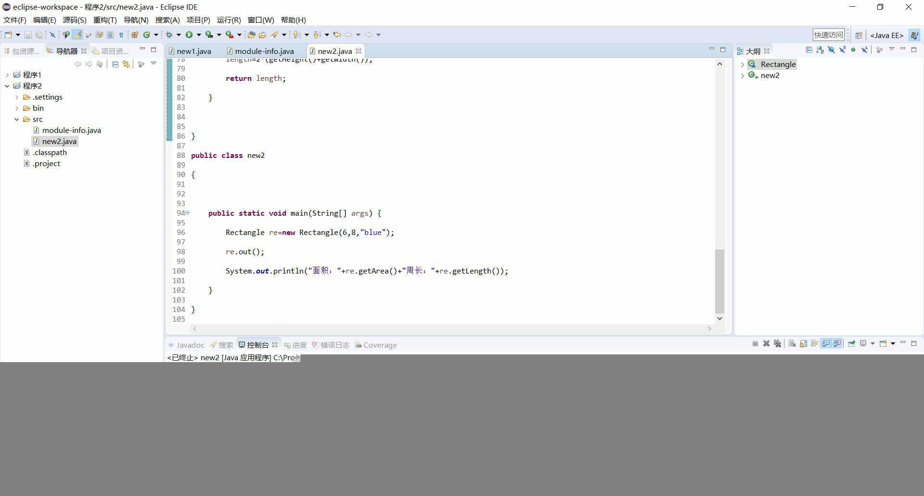Click the New Java Class icon
Screen dimensions: 924x496
click(x=147, y=35)
